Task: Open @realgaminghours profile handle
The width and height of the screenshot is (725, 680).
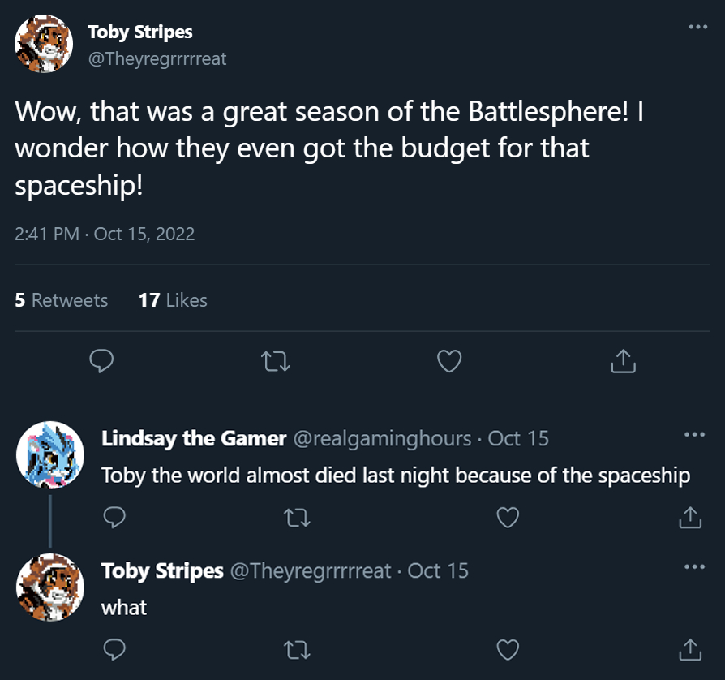Action: click(x=381, y=439)
